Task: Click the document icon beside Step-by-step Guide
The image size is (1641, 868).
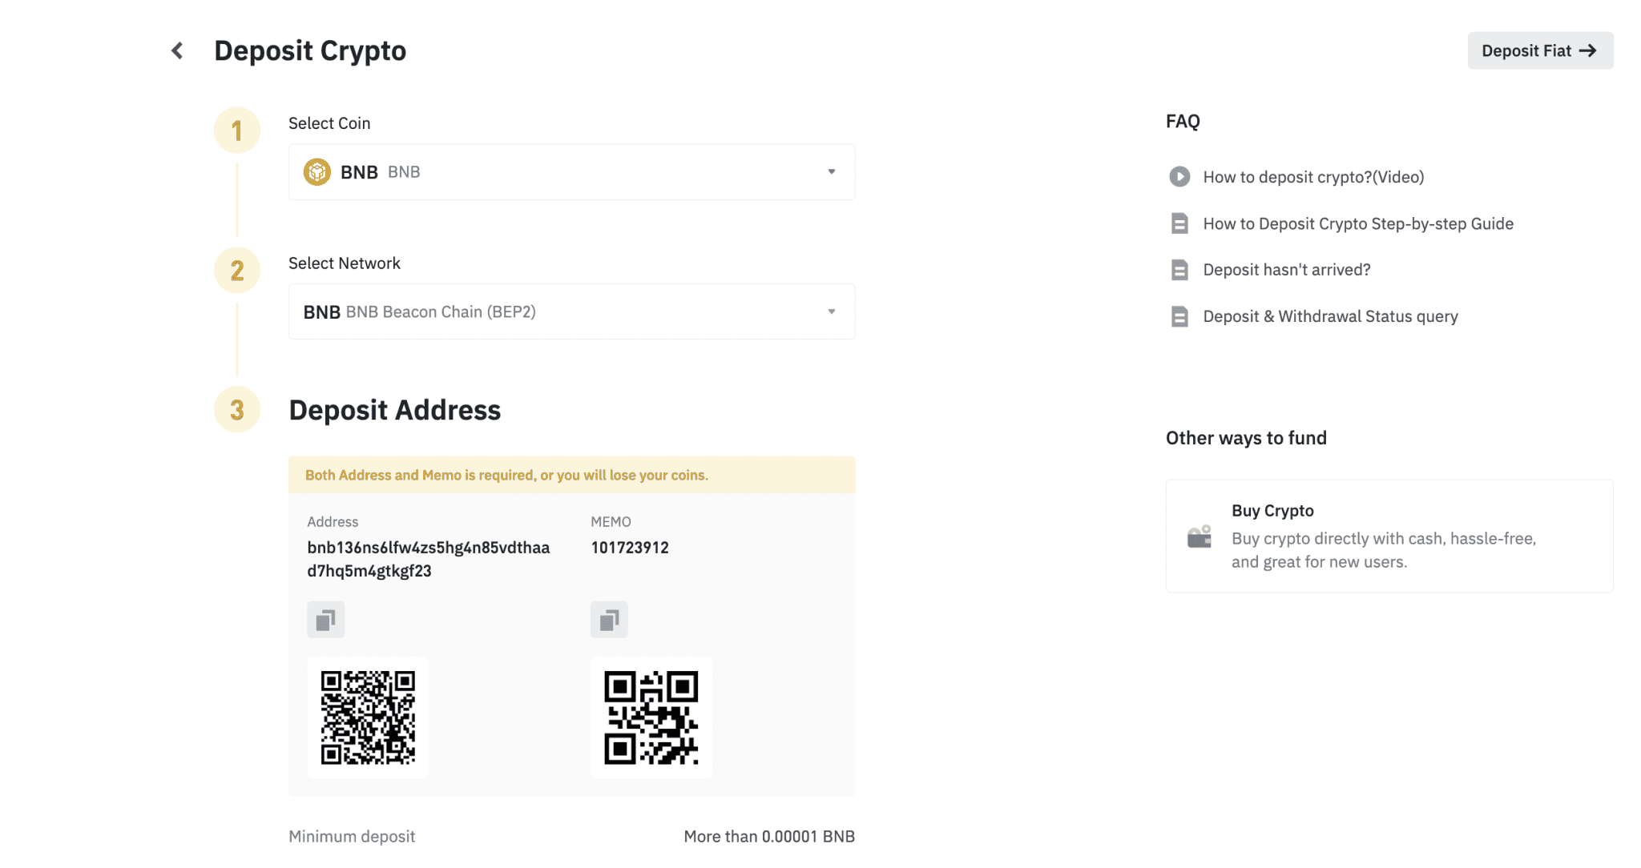Action: [1179, 223]
